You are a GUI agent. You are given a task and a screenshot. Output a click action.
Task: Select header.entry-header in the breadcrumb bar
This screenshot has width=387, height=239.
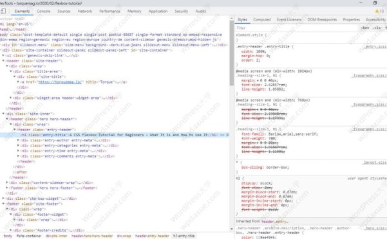coord(152,236)
